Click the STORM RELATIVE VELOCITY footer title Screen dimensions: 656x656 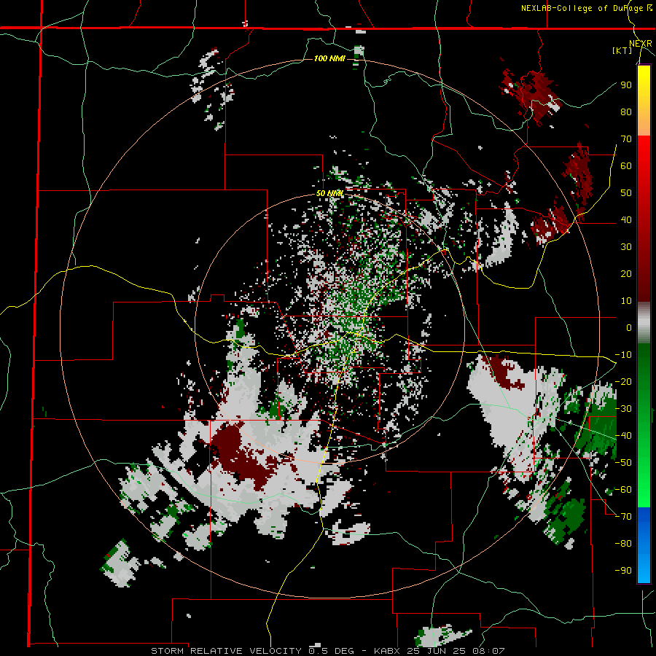[226, 651]
